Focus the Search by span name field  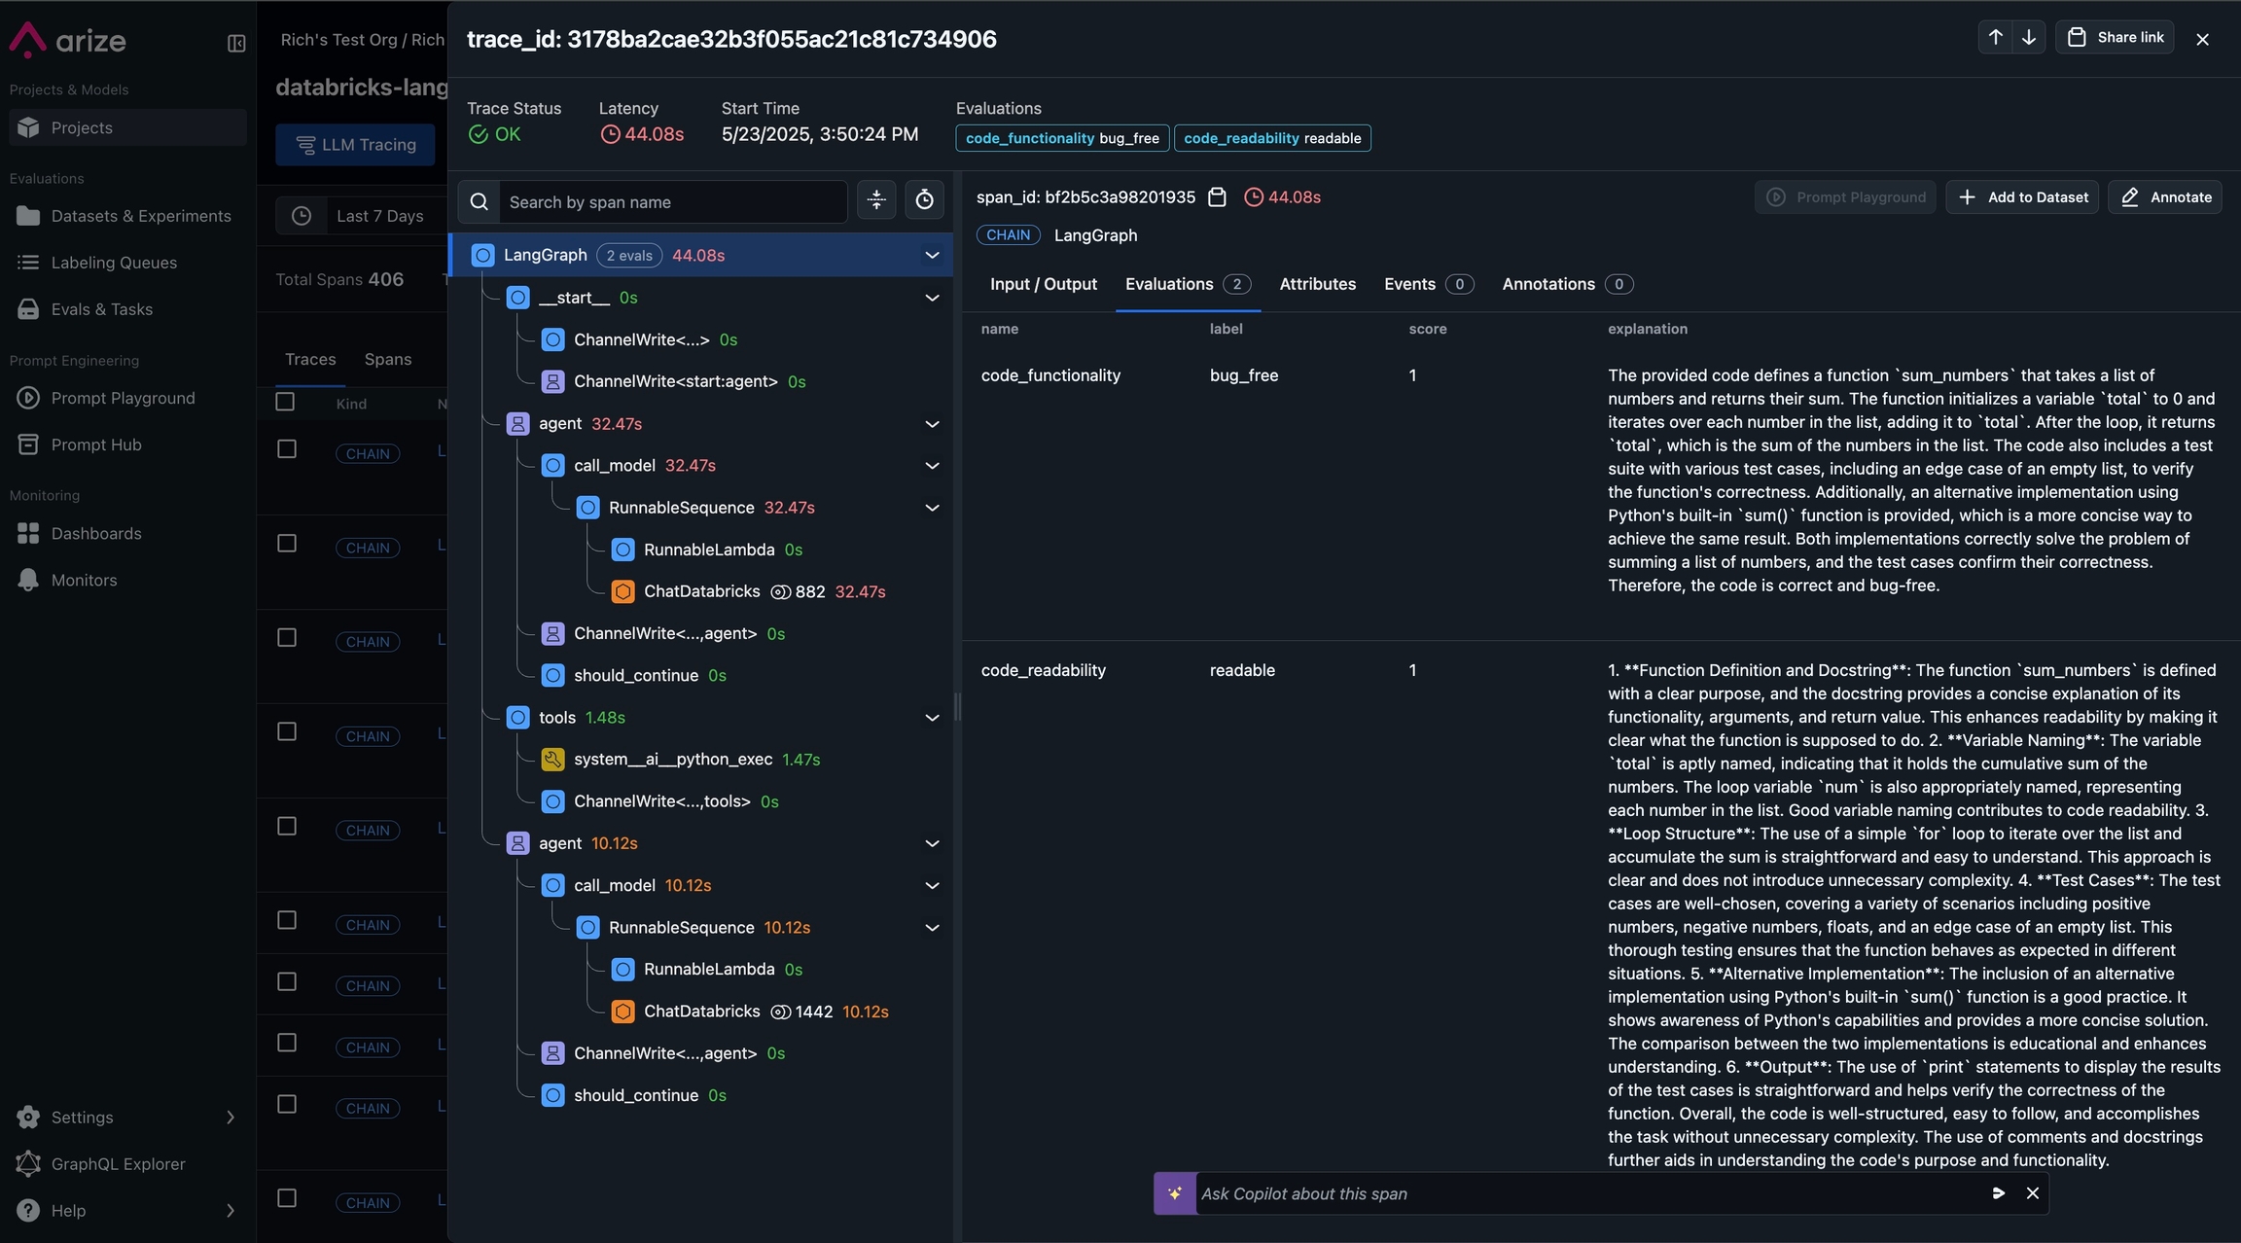(671, 202)
